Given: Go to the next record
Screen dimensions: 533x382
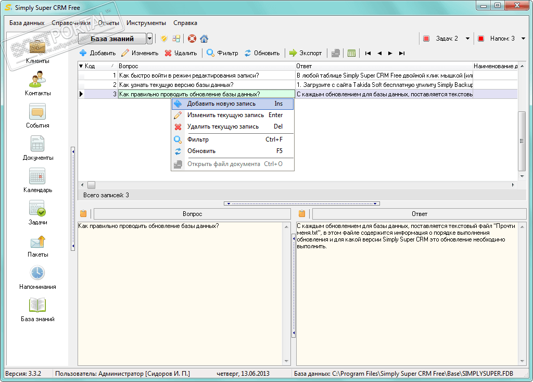Looking at the screenshot, I should 390,53.
